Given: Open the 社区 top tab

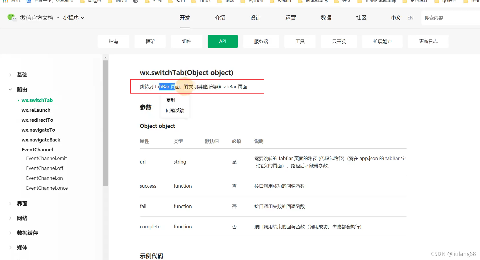Looking at the screenshot, I should click(361, 18).
